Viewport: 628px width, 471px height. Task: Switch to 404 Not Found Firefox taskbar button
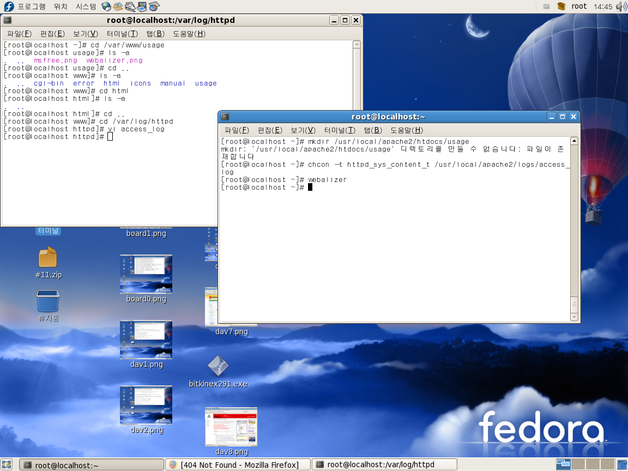pos(238,464)
